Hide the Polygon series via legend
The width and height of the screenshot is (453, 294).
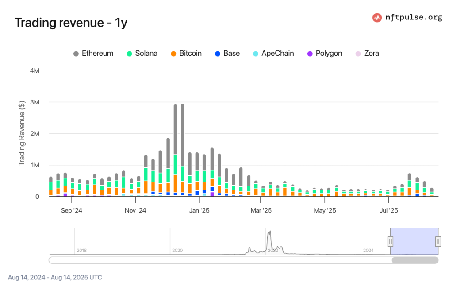(325, 54)
